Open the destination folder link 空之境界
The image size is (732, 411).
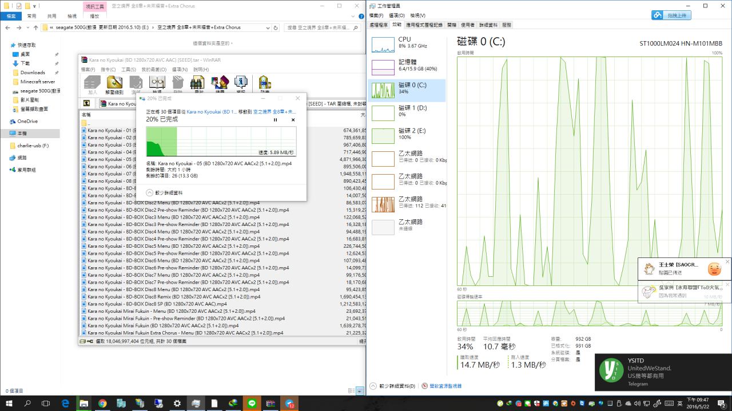pos(274,112)
